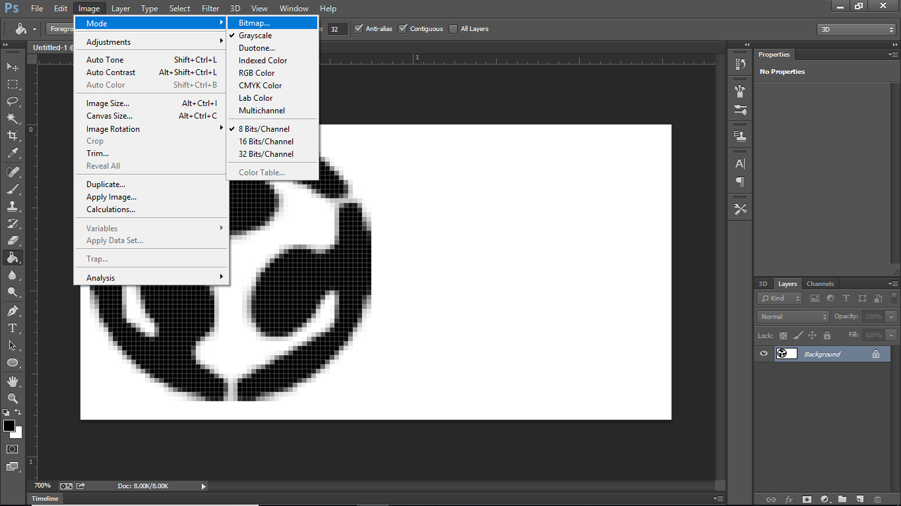Toggle lock image pixels
The image size is (901, 506).
pos(797,335)
